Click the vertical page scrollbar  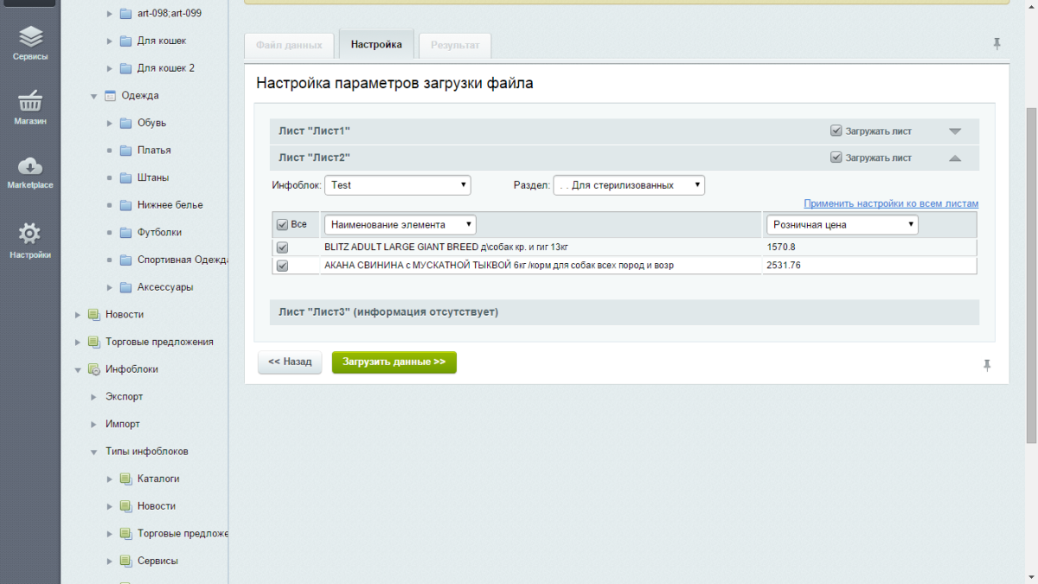pyautogui.click(x=1030, y=260)
